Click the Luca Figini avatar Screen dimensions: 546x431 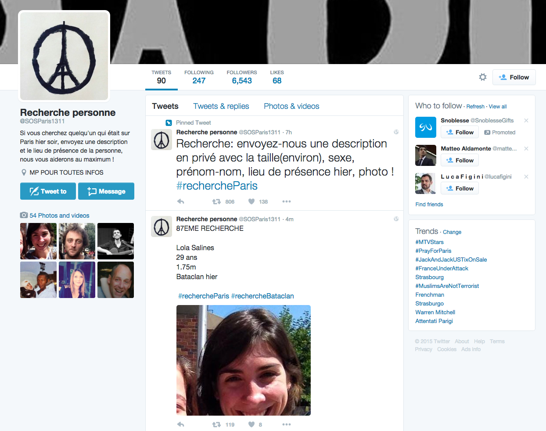point(426,183)
